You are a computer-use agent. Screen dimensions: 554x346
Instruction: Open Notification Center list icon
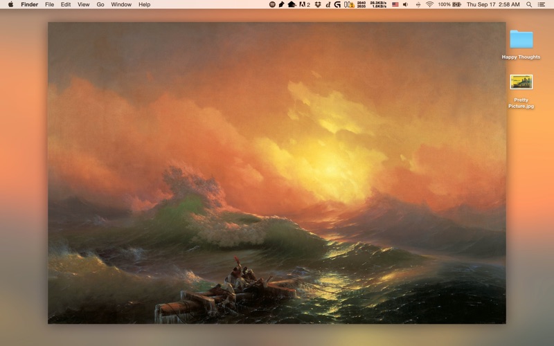pyautogui.click(x=541, y=5)
